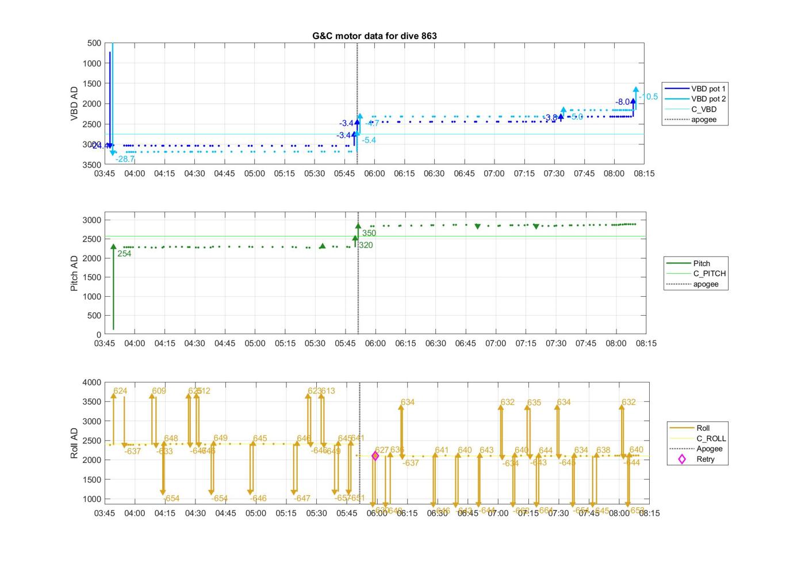Click the "254" data label on Pitch plot
Screen dimensions: 805x567
click(124, 254)
